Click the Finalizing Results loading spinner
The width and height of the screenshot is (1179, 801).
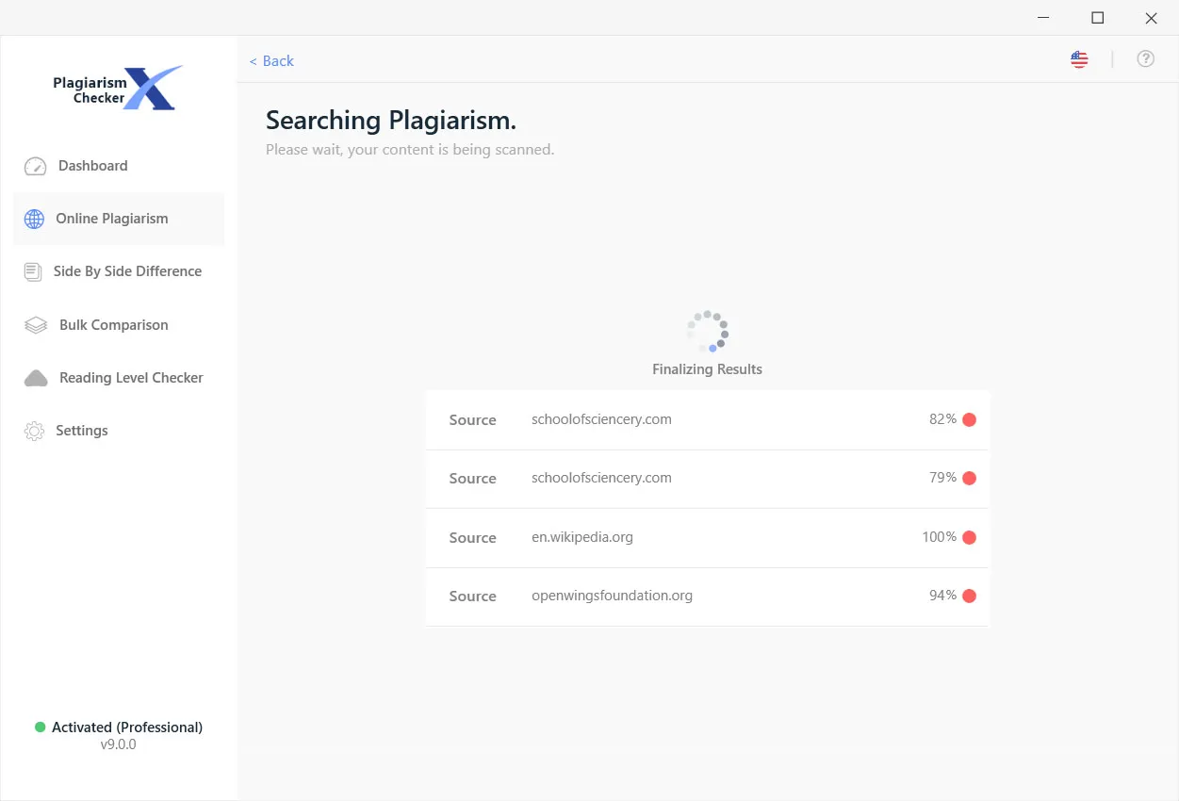tap(707, 331)
